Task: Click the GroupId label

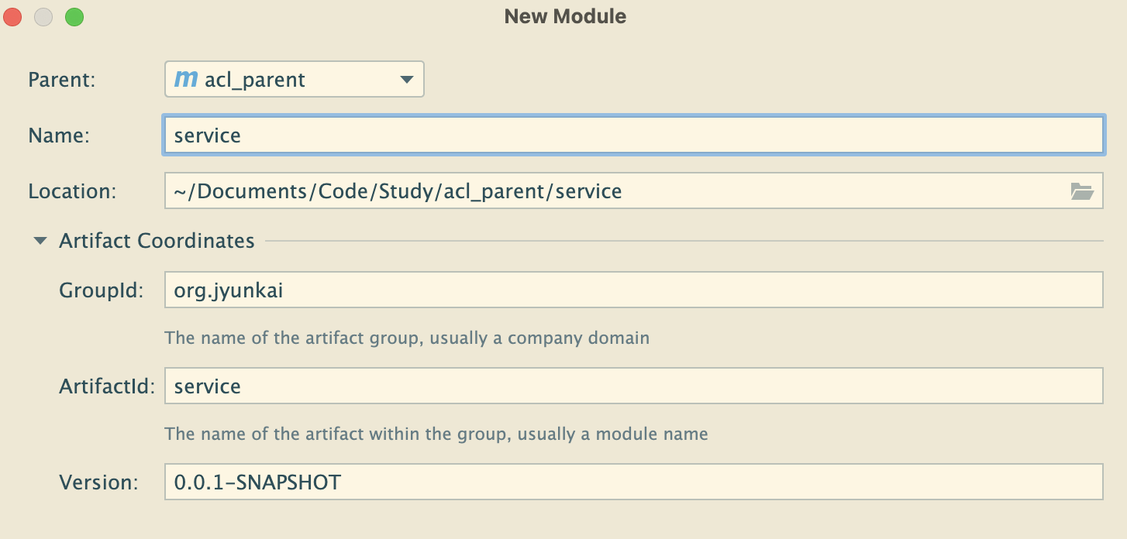Action: (x=101, y=290)
